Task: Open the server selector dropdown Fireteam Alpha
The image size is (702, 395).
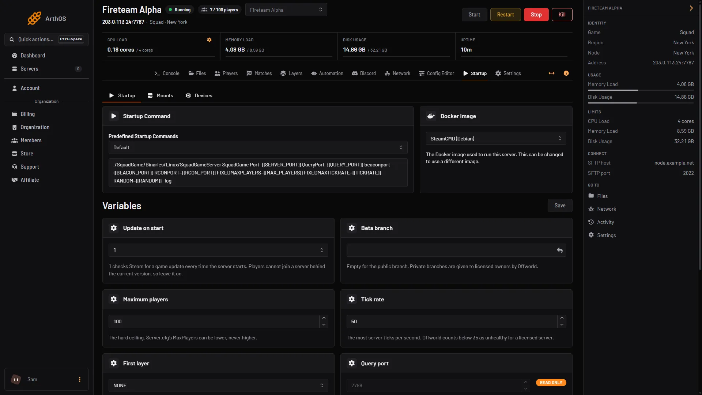Action: point(286,10)
